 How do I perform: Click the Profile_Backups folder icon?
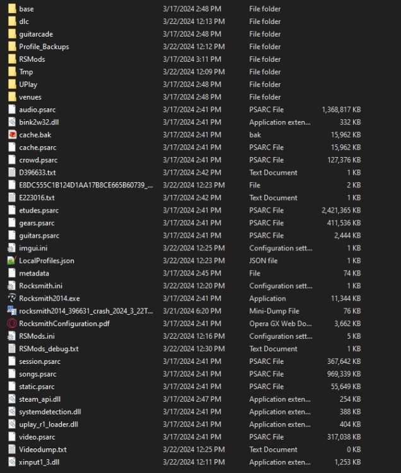(x=12, y=47)
